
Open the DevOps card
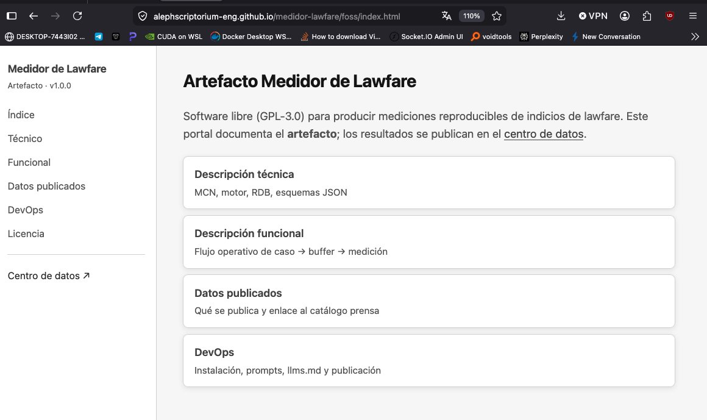coord(429,360)
